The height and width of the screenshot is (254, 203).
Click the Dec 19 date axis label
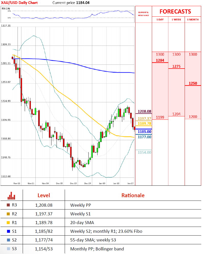(x=74, y=183)
